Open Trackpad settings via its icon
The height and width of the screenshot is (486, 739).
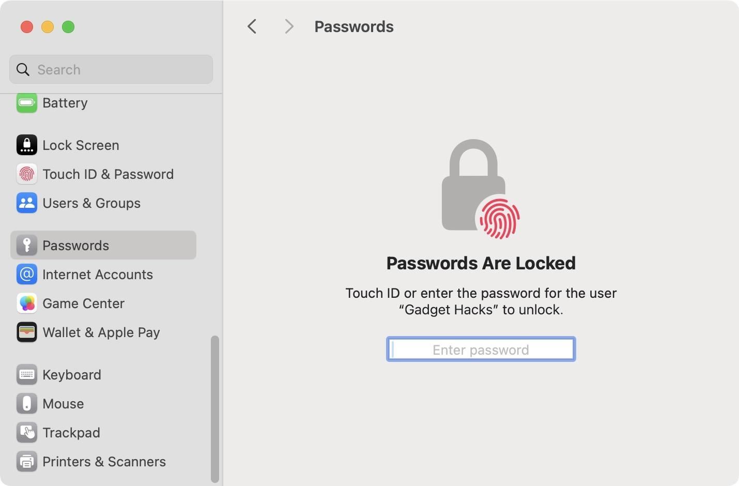[x=27, y=432]
